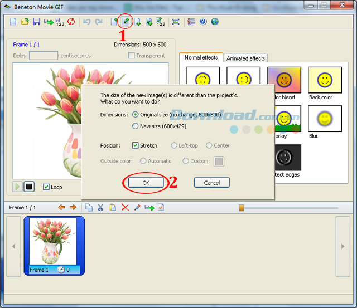Click the zoom slider orange handle
The width and height of the screenshot is (357, 308).
(x=242, y=208)
